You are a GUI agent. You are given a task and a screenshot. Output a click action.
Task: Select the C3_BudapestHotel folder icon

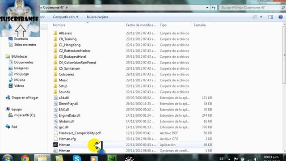(x=55, y=57)
